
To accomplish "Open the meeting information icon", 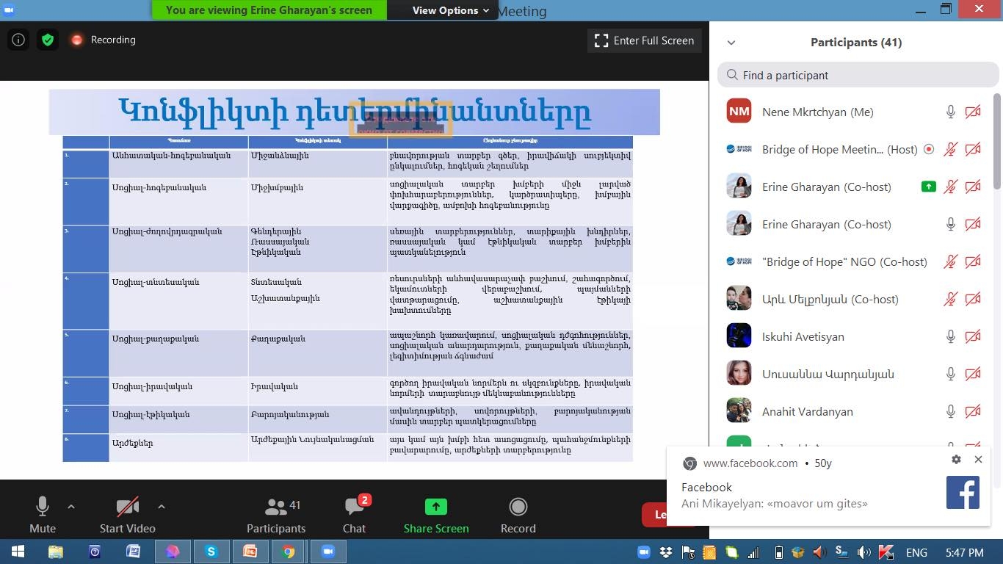I will coord(18,40).
